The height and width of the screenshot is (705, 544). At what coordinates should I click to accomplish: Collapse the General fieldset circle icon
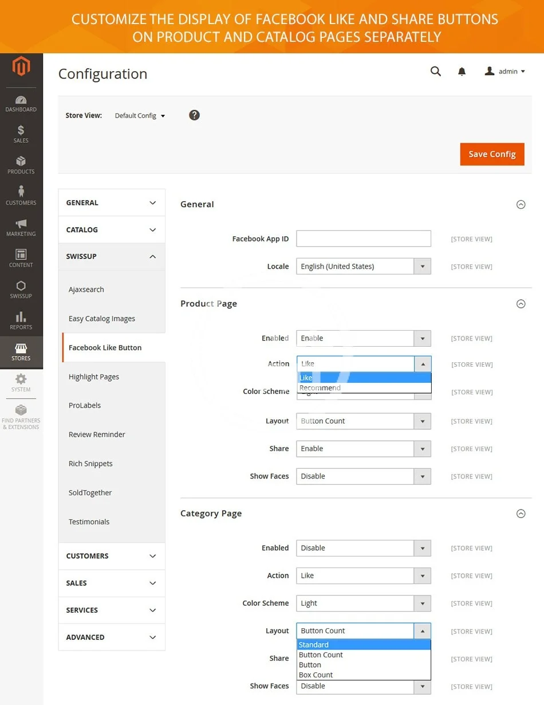pyautogui.click(x=521, y=205)
